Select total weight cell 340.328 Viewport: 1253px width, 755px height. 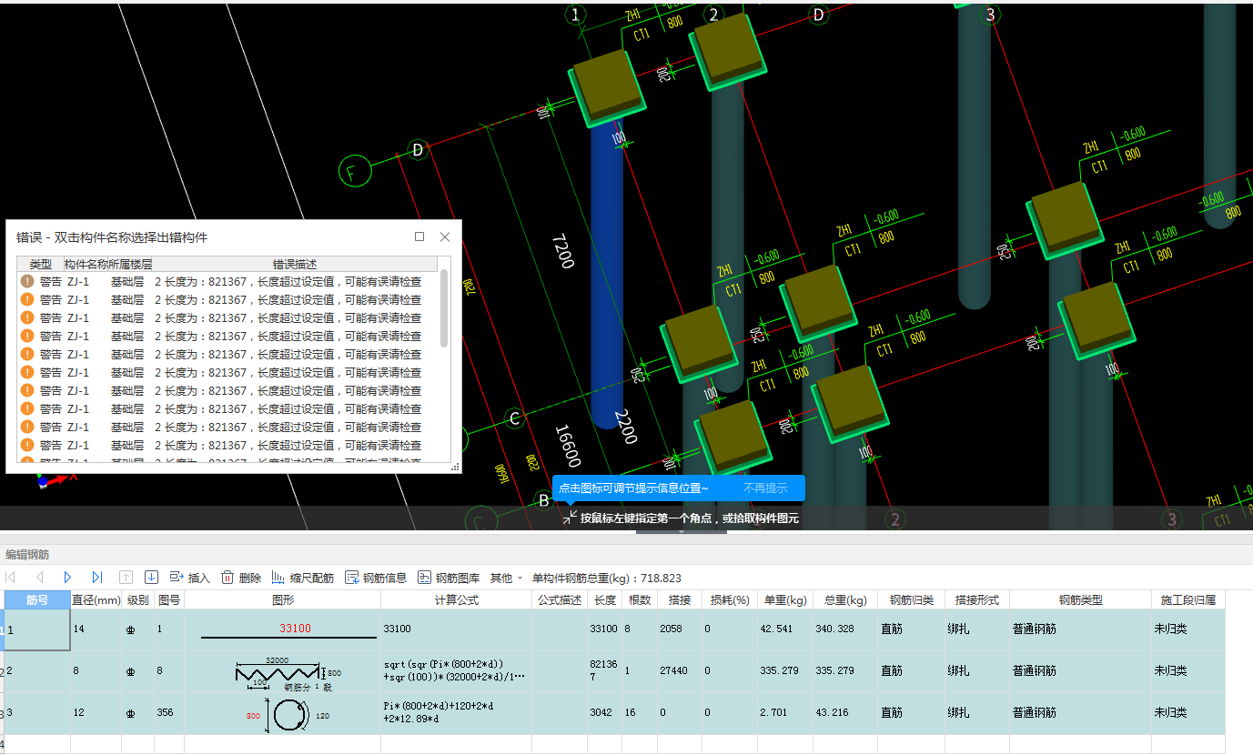point(846,629)
